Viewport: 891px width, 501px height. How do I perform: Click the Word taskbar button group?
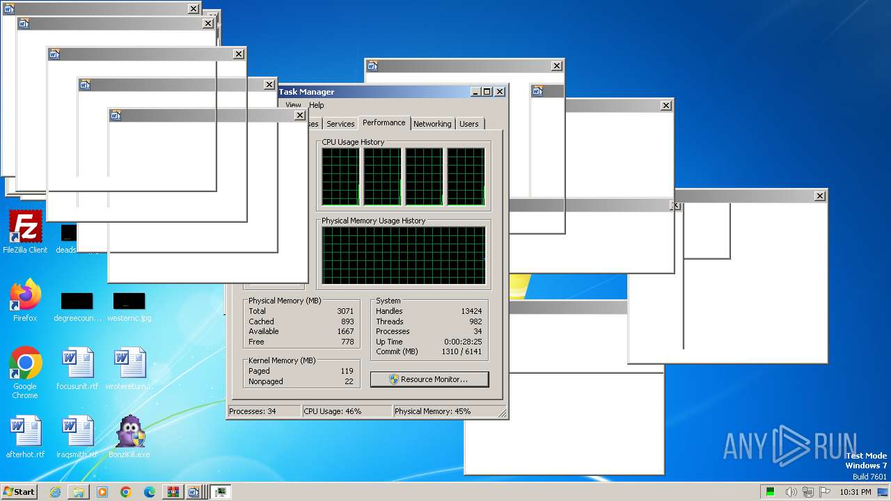point(196,492)
